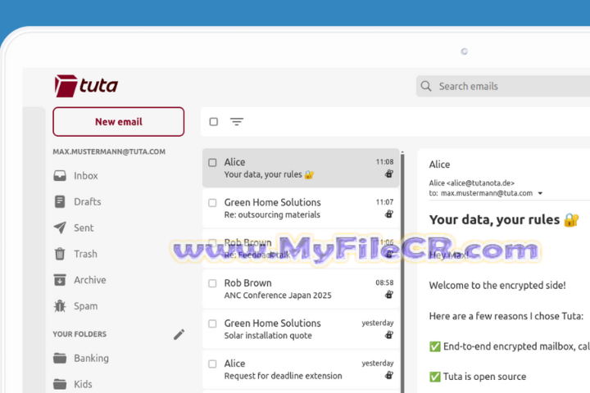Viewport: 590px width, 393px height.
Task: Click encryption lock icon on 11:08 email
Action: 389,174
